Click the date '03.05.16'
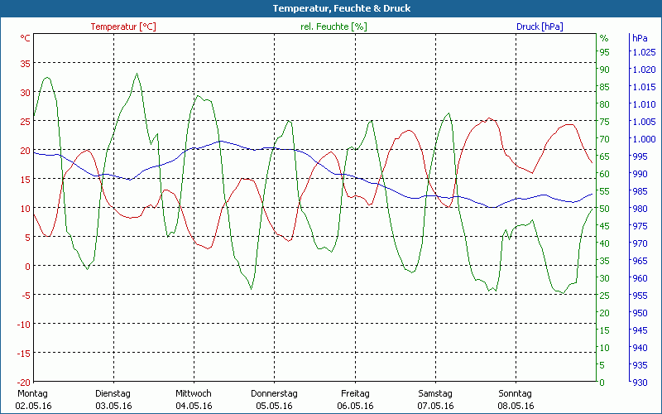 113,406
